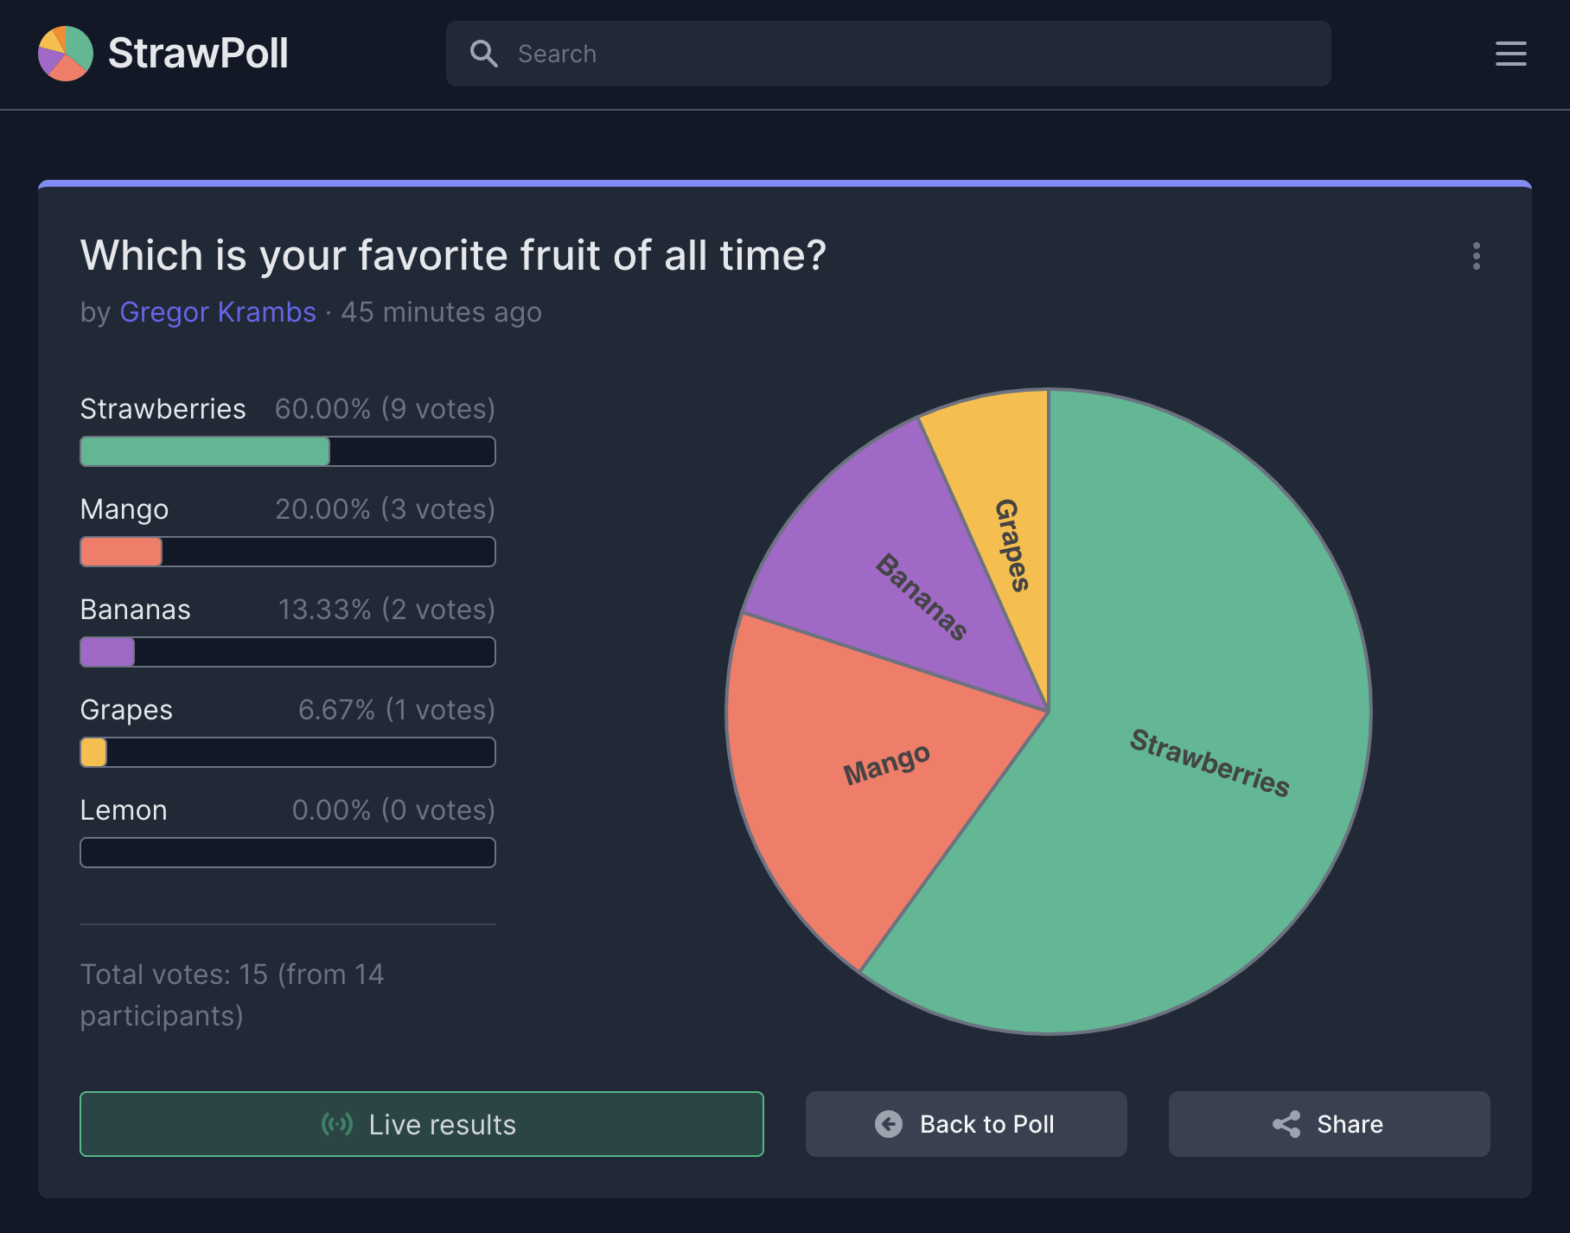Click the share network icon
1570x1233 pixels.
[1286, 1124]
